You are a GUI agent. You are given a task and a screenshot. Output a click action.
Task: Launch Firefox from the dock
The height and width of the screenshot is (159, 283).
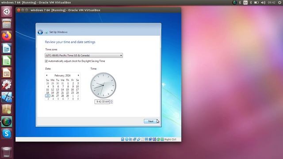coord(7,36)
